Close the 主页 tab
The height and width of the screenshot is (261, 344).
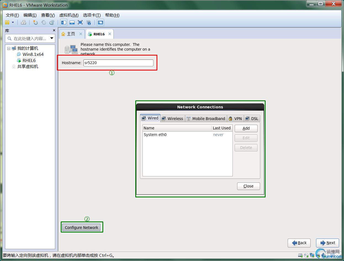coord(81,34)
